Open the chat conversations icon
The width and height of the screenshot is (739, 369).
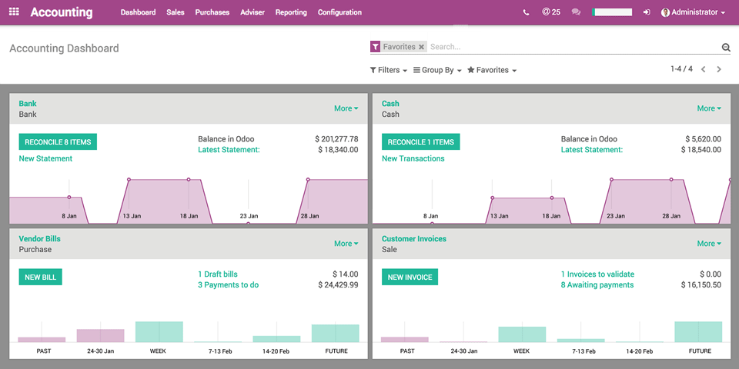pyautogui.click(x=576, y=12)
